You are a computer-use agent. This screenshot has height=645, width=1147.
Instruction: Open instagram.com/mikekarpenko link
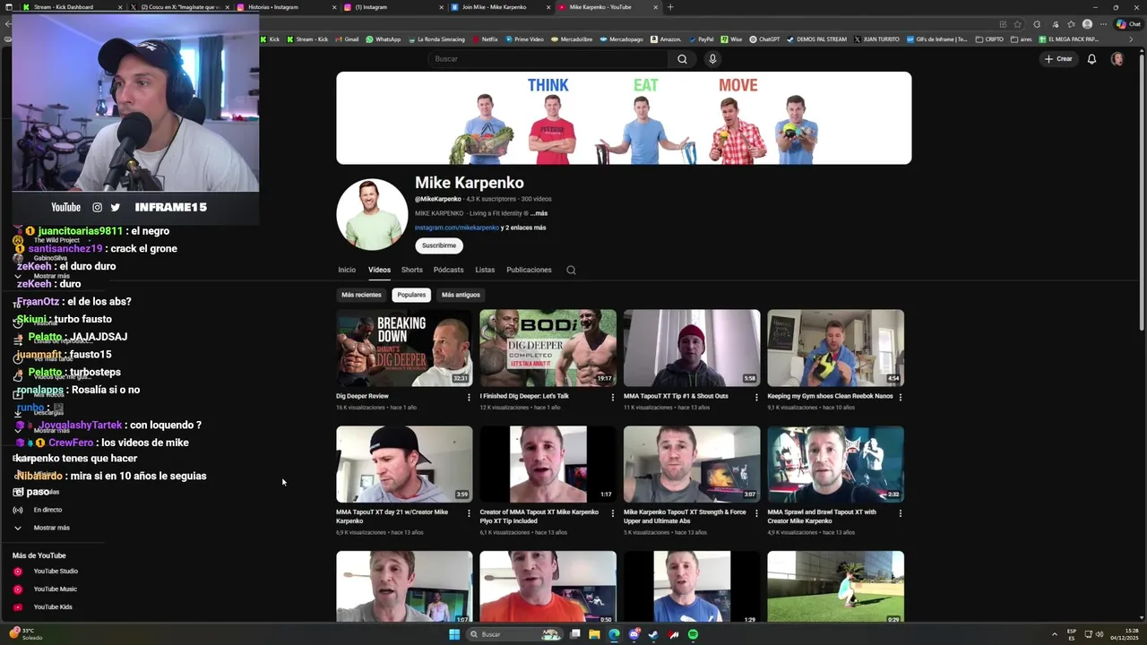click(x=457, y=228)
